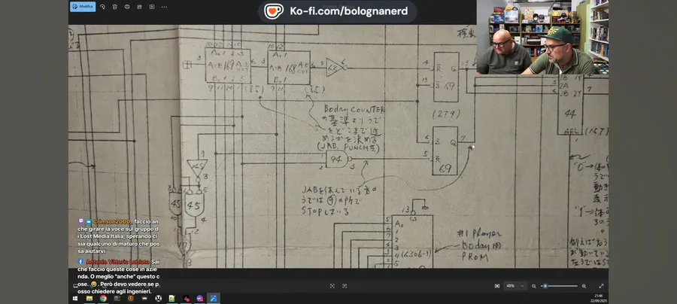Rotate the image using toolbar icon
This screenshot has width=677, height=304.
click(x=102, y=7)
